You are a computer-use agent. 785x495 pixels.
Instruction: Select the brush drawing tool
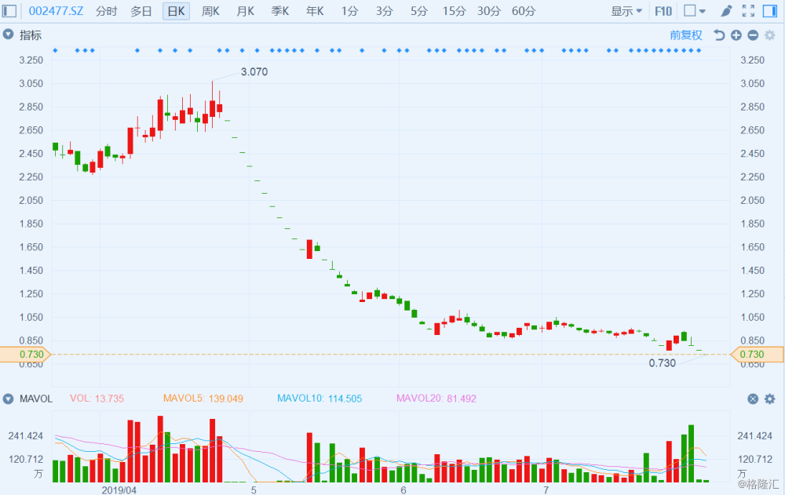coord(726,11)
